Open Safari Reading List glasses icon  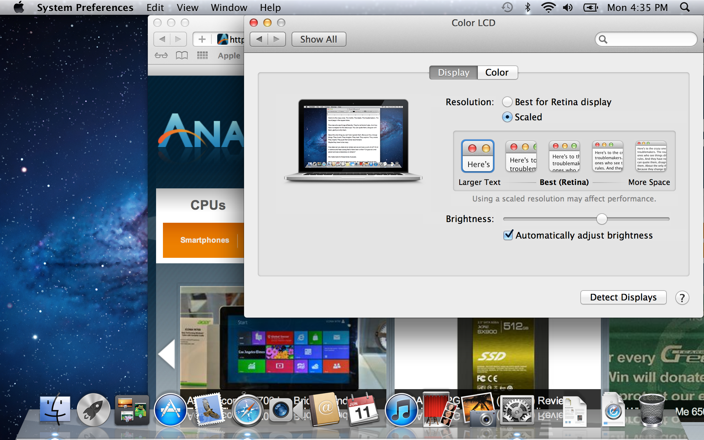161,55
